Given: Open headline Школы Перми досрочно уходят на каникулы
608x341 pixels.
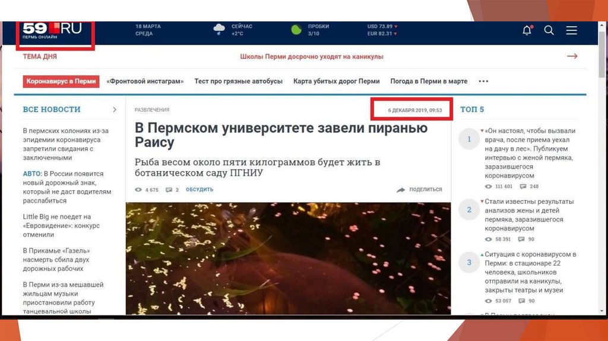Looking at the screenshot, I should 311,56.
